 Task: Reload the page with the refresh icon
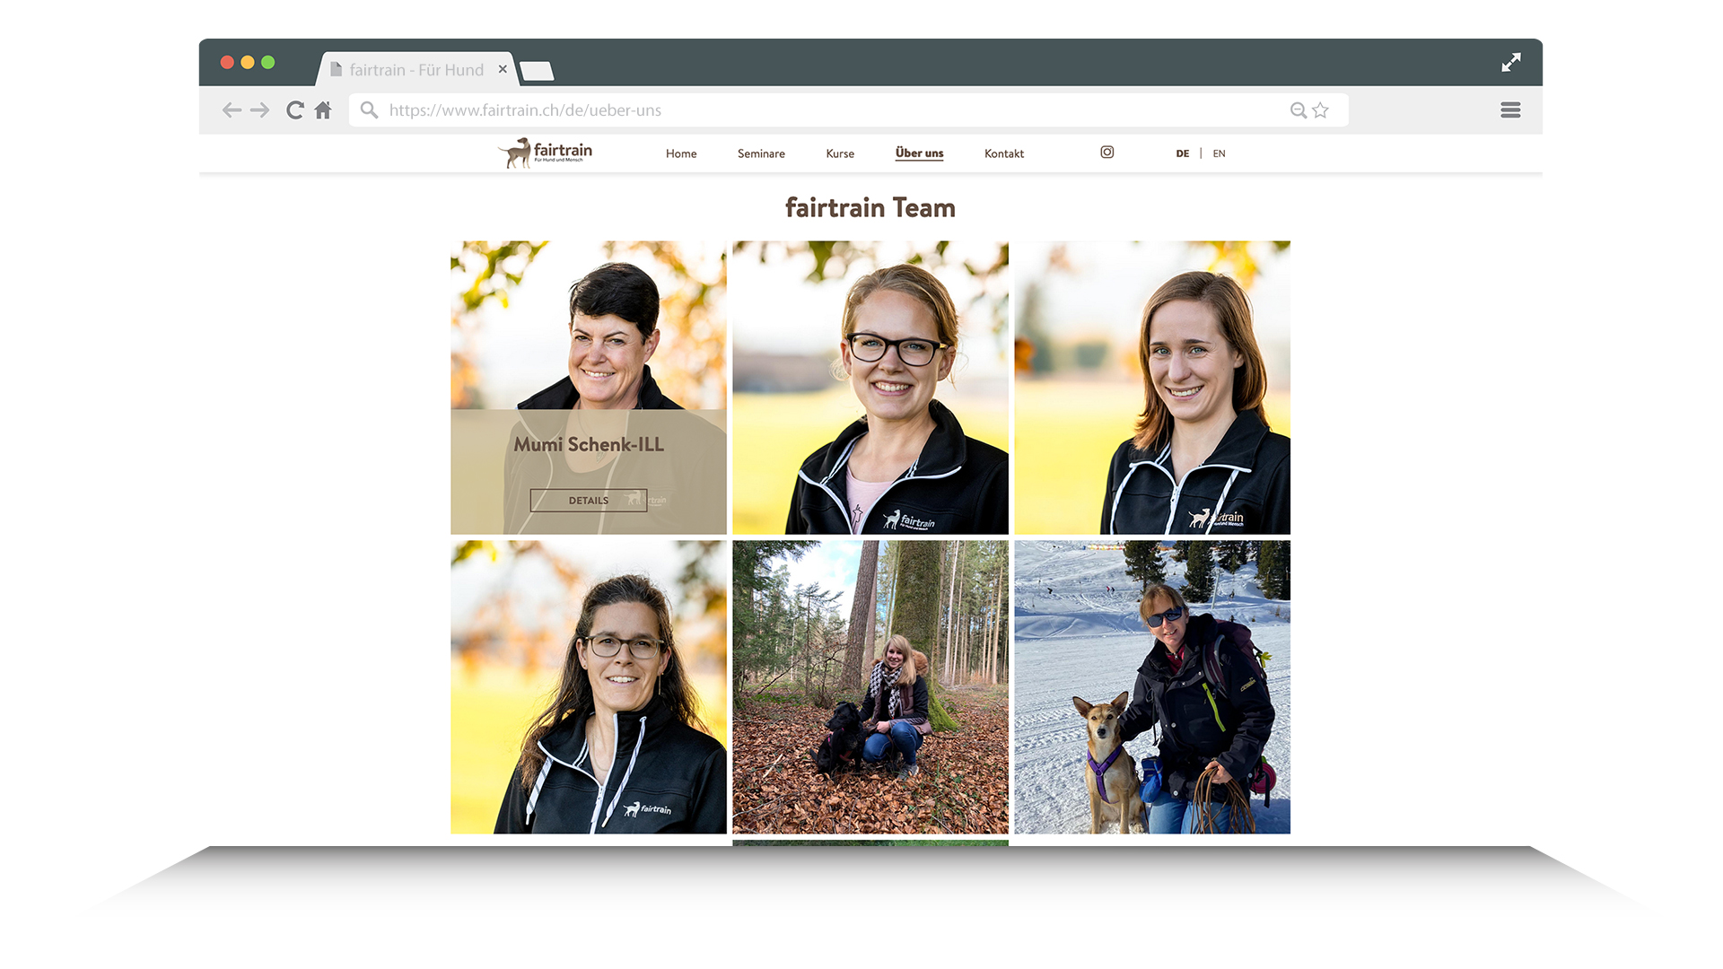(x=294, y=109)
